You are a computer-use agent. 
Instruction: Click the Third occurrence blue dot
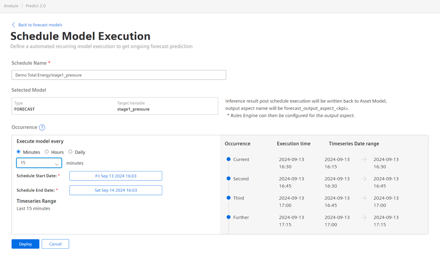pyautogui.click(x=228, y=198)
